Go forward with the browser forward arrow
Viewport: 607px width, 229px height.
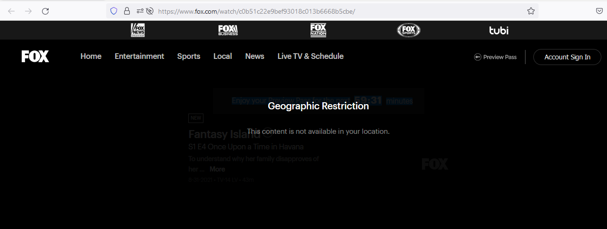28,11
